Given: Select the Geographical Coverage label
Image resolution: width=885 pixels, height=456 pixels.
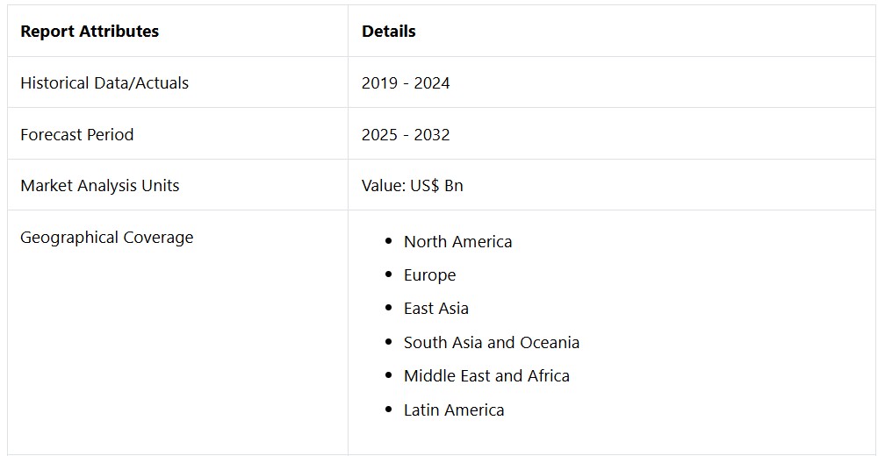Looking at the screenshot, I should coord(107,238).
